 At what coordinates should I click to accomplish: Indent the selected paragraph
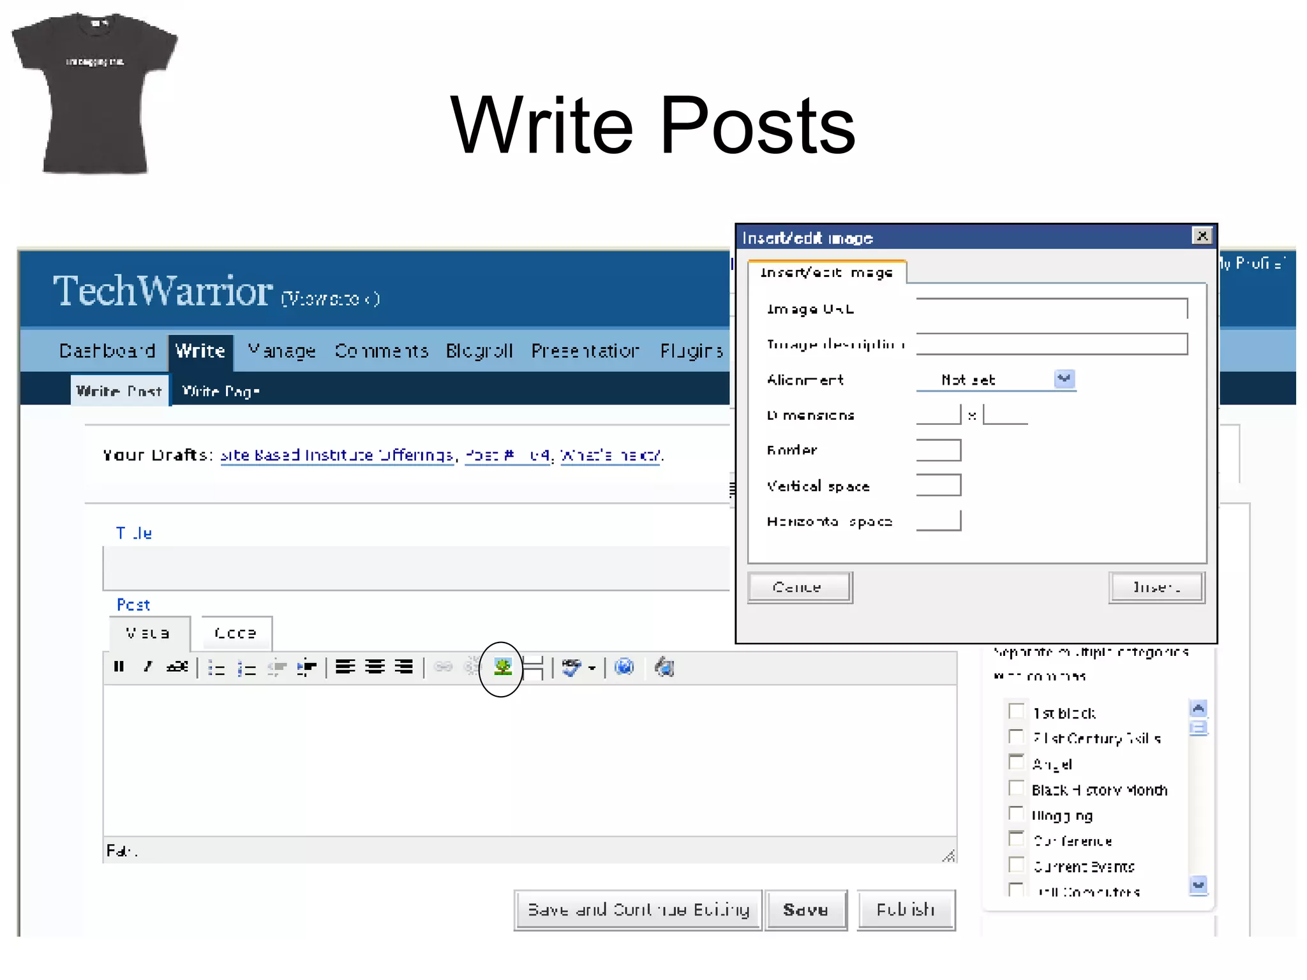[x=307, y=668]
